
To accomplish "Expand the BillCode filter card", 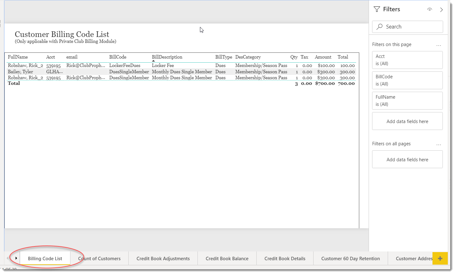I will pos(407,80).
